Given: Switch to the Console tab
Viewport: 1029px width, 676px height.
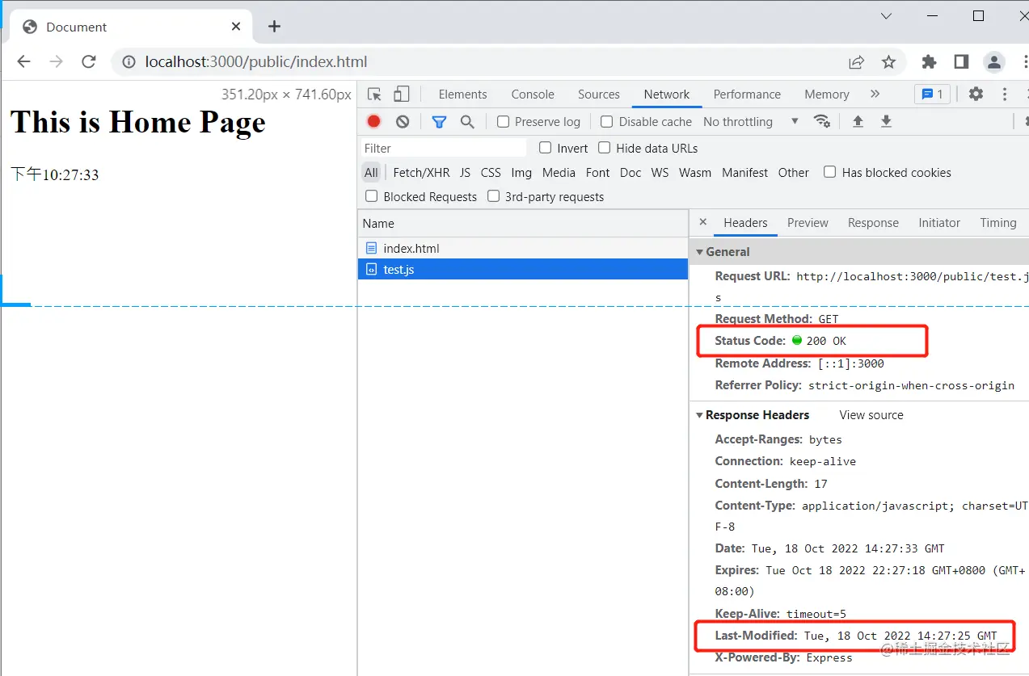Looking at the screenshot, I should point(533,94).
